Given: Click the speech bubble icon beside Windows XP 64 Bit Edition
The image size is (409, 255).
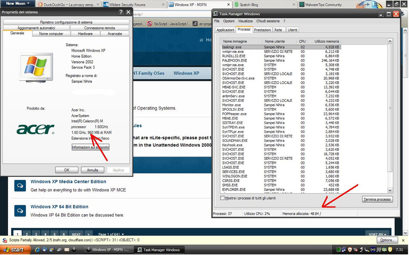Looking at the screenshot, I should tap(20, 211).
